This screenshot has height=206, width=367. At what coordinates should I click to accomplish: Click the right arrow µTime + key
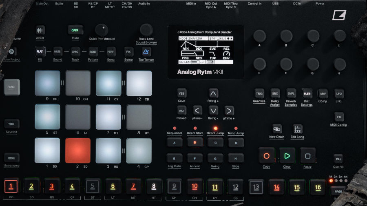tap(229, 111)
